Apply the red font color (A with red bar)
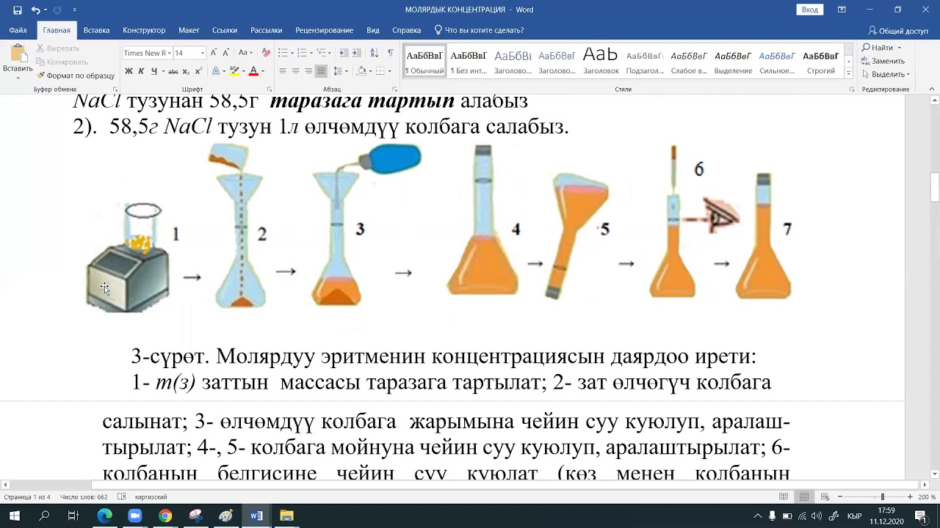The height and width of the screenshot is (528, 940). [x=253, y=71]
